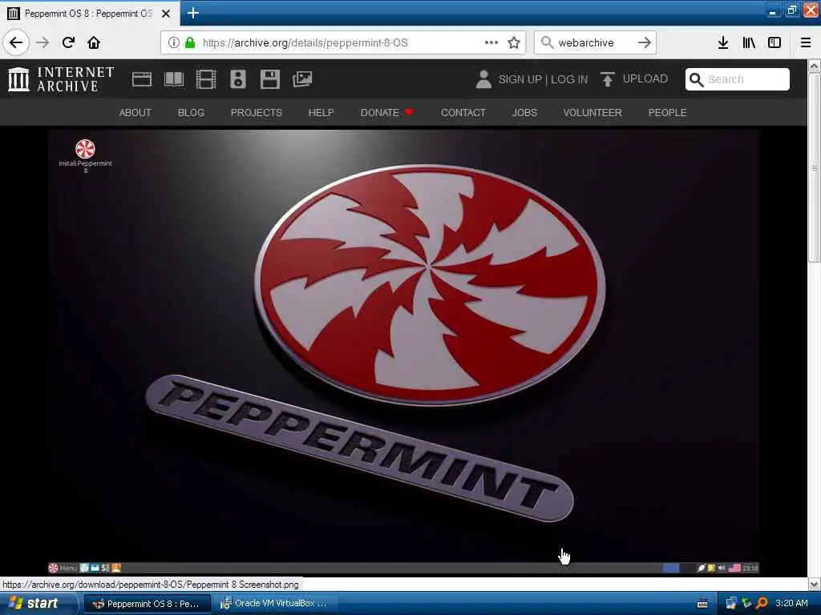The height and width of the screenshot is (615, 821).
Task: Toggle the browser sidebar
Action: point(774,42)
